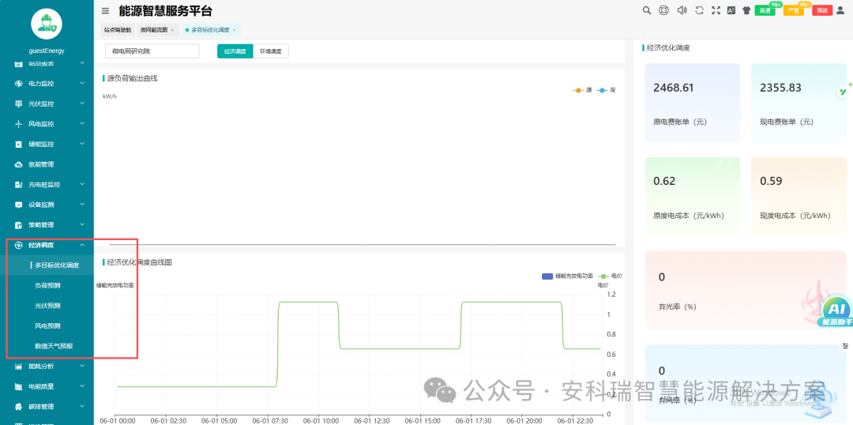Click the 碳排管理 car icon

click(18, 407)
